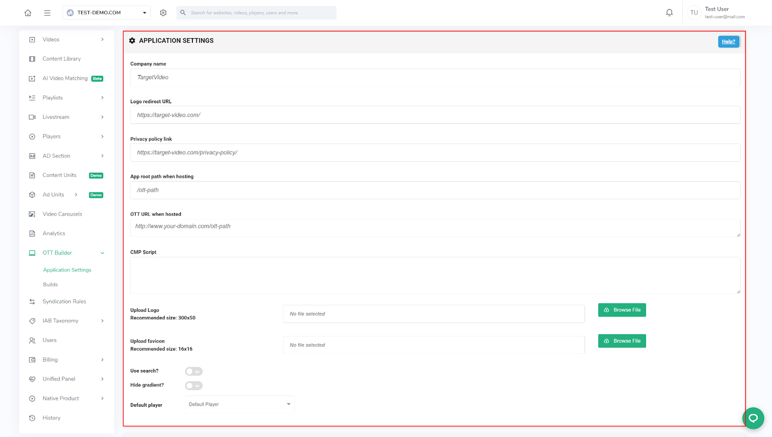Open the Builds submenu item
Screen dimensions: 772x437
[x=50, y=285]
